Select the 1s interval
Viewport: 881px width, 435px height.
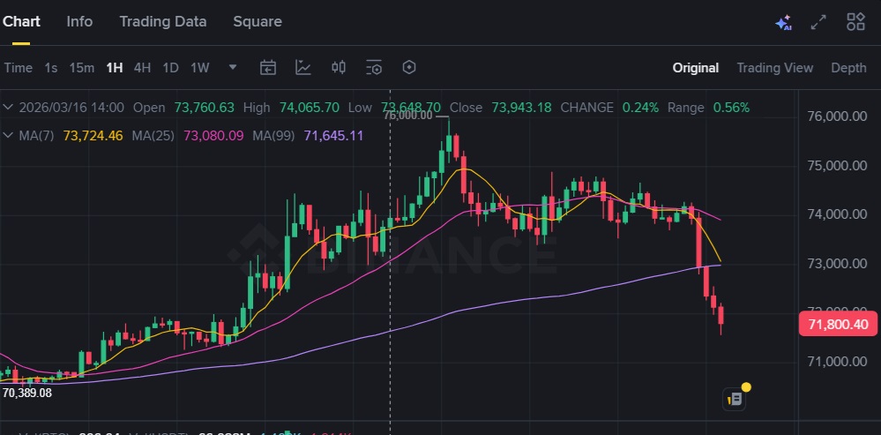pyautogui.click(x=51, y=68)
